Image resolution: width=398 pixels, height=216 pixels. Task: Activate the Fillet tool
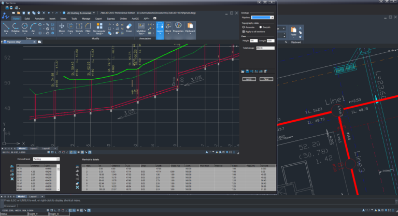click(88, 27)
